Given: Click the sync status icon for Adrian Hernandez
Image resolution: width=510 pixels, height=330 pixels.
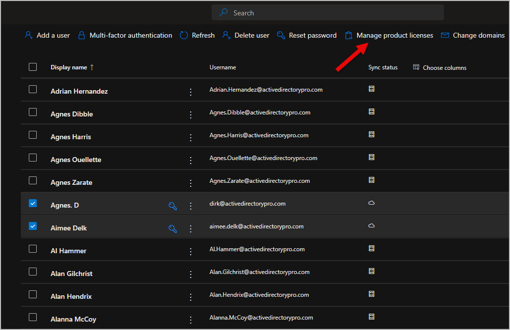Looking at the screenshot, I should (x=371, y=89).
